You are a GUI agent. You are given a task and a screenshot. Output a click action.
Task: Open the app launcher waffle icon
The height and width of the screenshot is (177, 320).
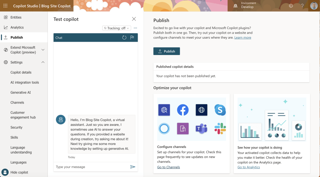5,6
